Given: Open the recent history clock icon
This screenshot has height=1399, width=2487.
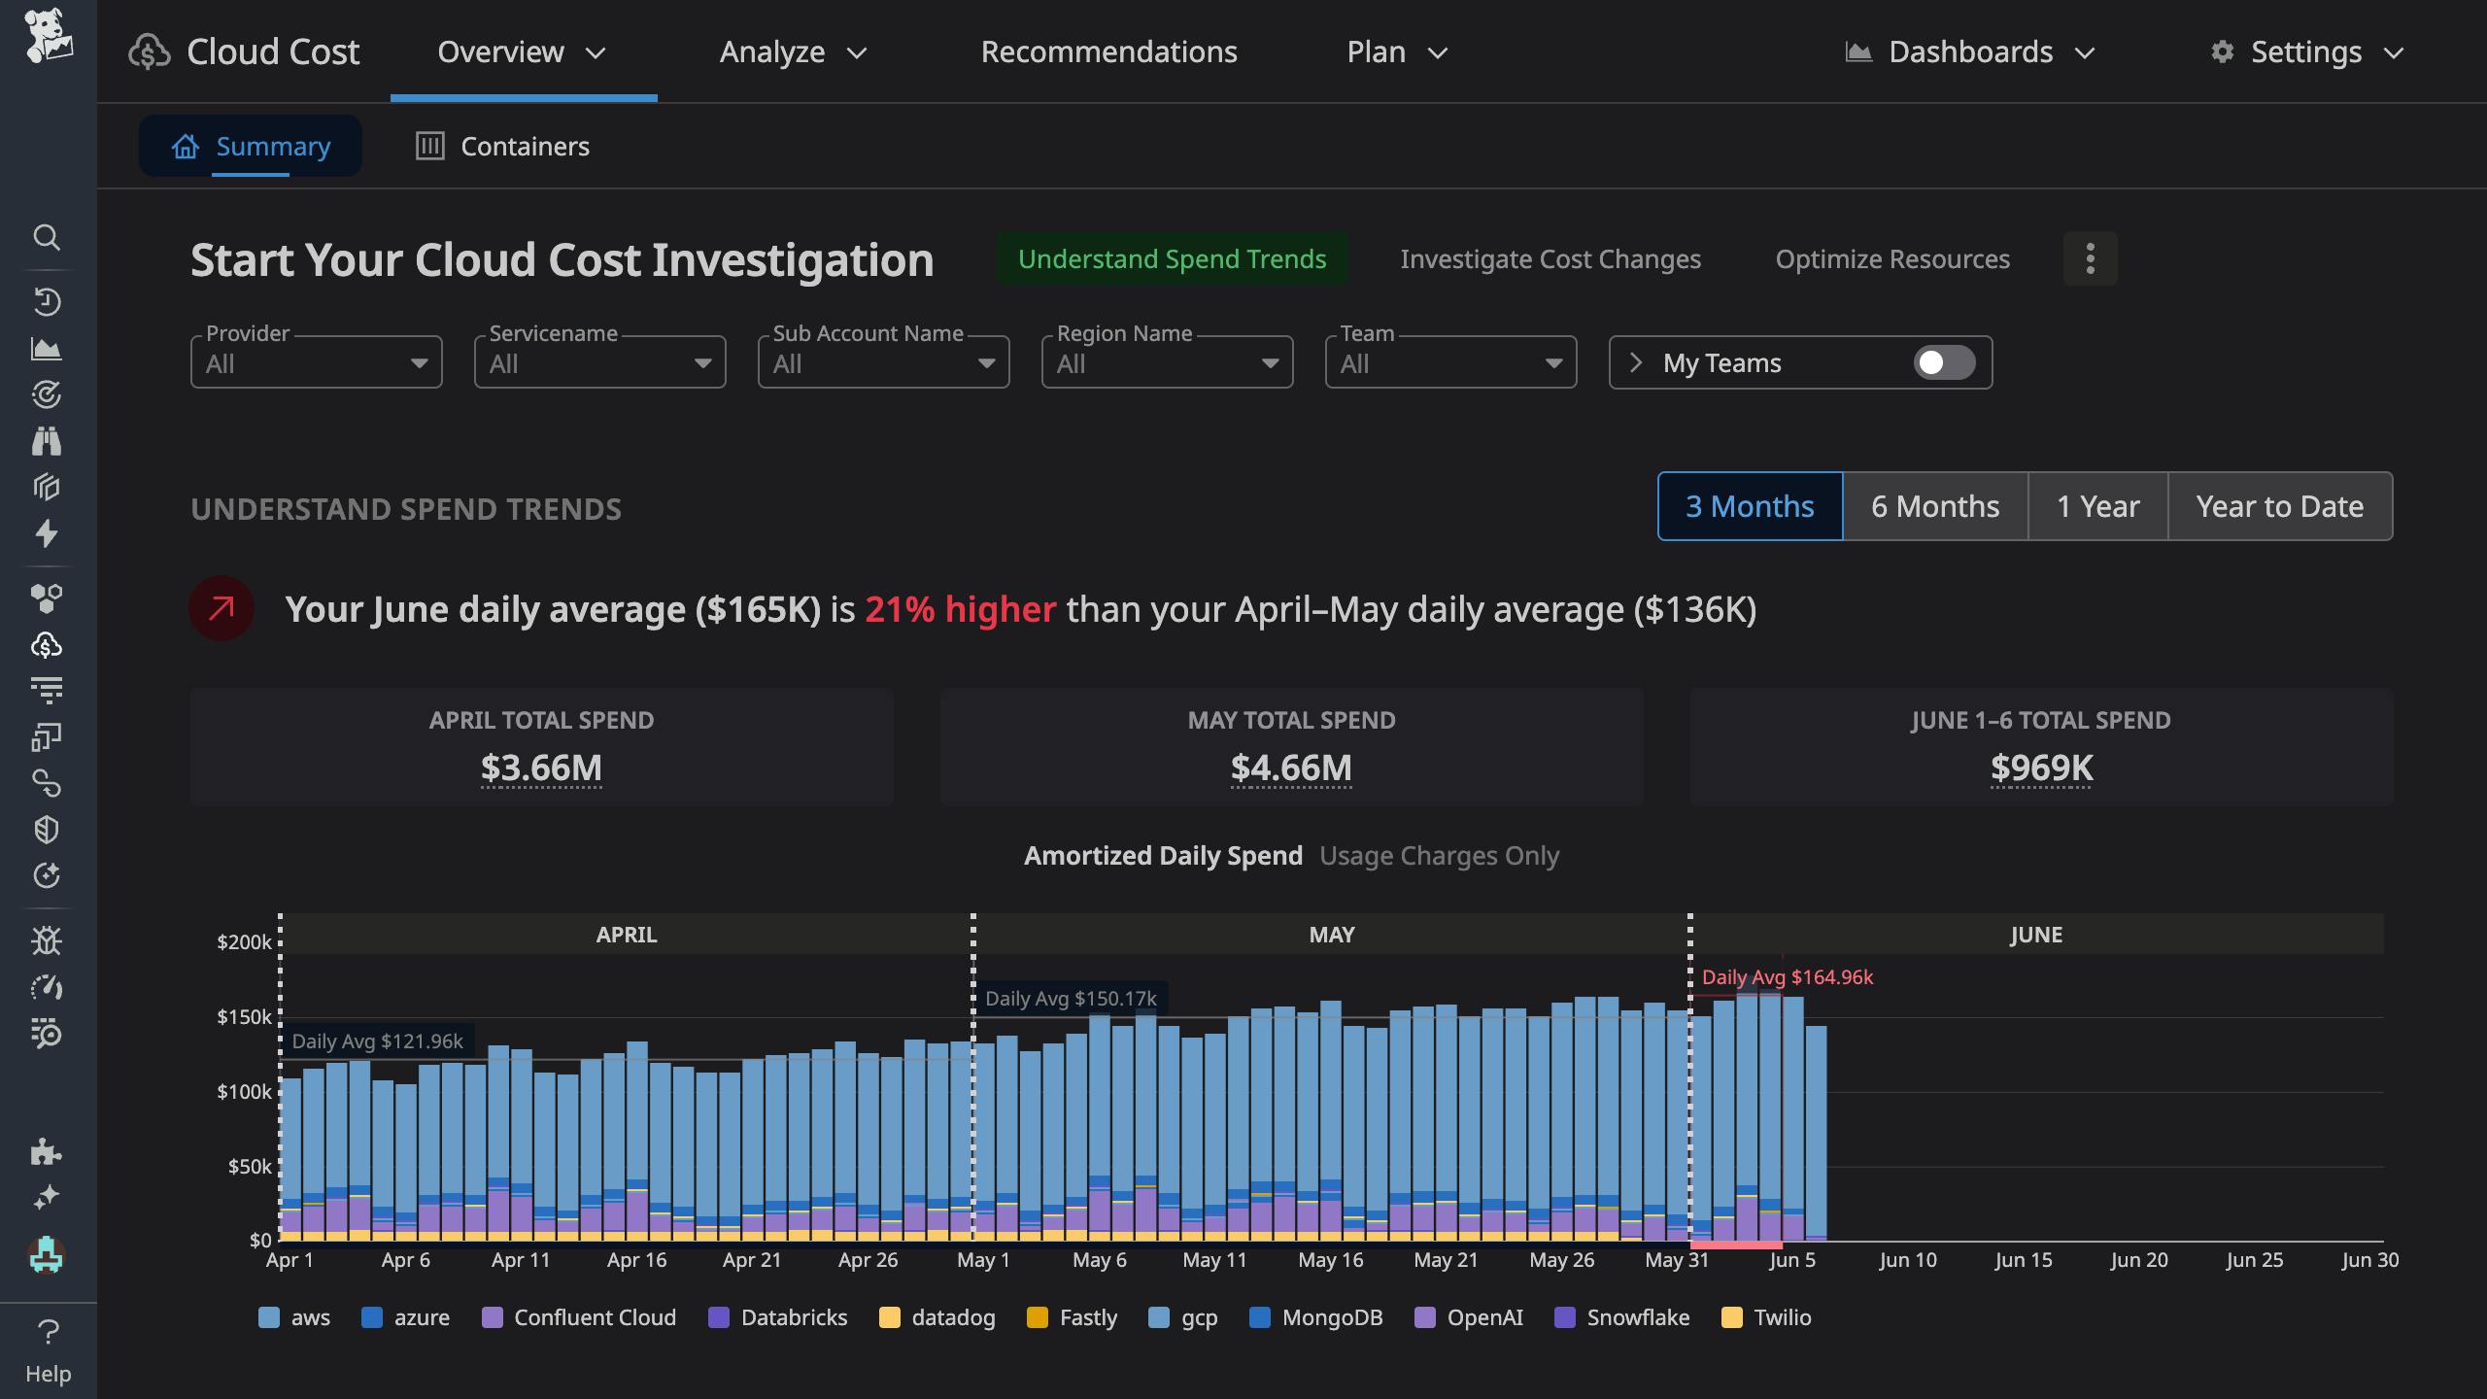Looking at the screenshot, I should [x=47, y=301].
